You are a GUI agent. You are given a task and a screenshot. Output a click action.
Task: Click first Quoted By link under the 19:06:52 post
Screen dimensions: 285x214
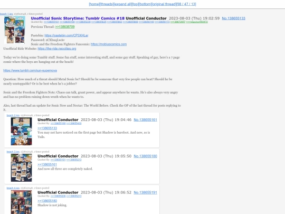click(58, 196)
